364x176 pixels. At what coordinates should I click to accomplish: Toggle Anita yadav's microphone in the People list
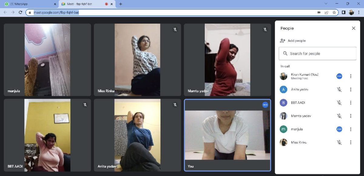click(339, 90)
